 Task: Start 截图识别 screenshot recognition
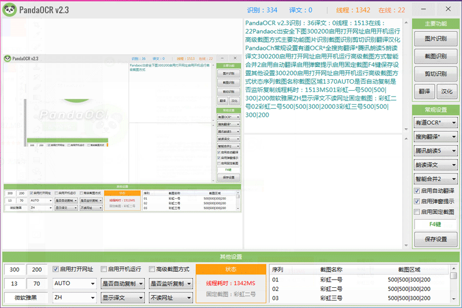click(x=435, y=57)
